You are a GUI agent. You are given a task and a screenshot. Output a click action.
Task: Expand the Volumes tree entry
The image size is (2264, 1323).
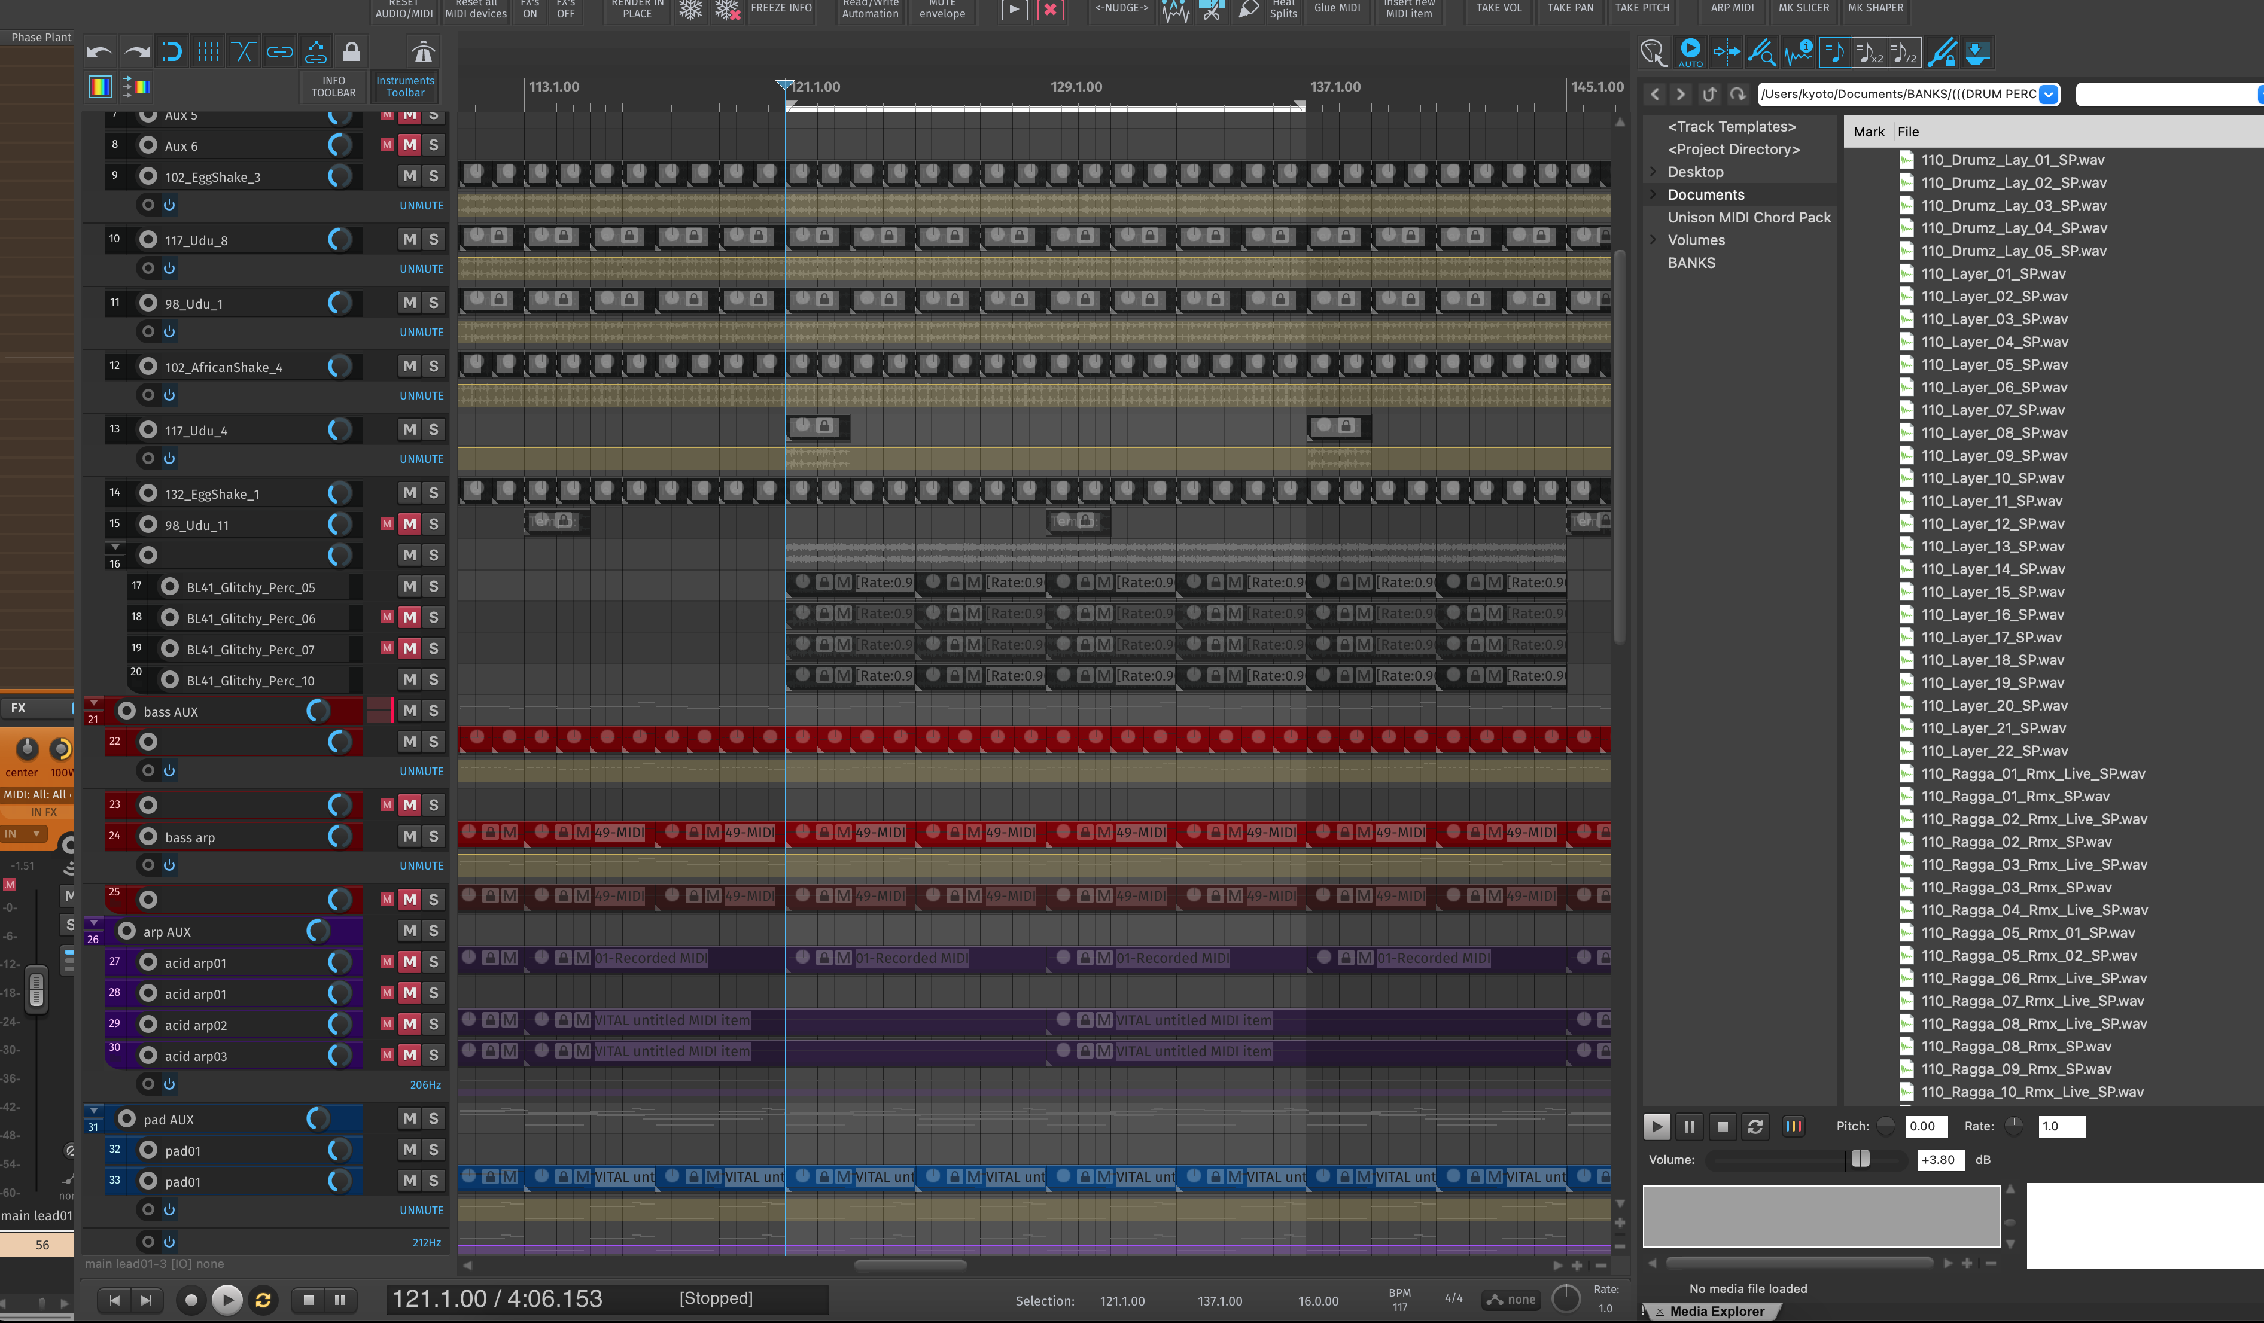click(1653, 240)
